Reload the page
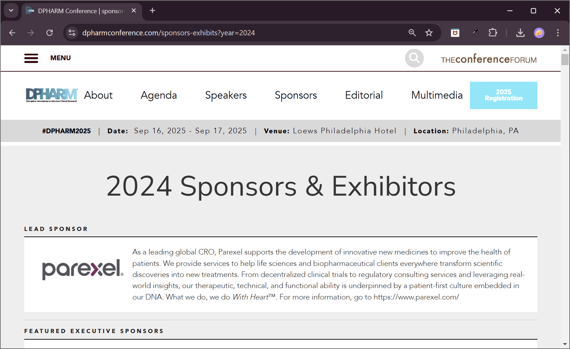570x349 pixels. pos(50,33)
